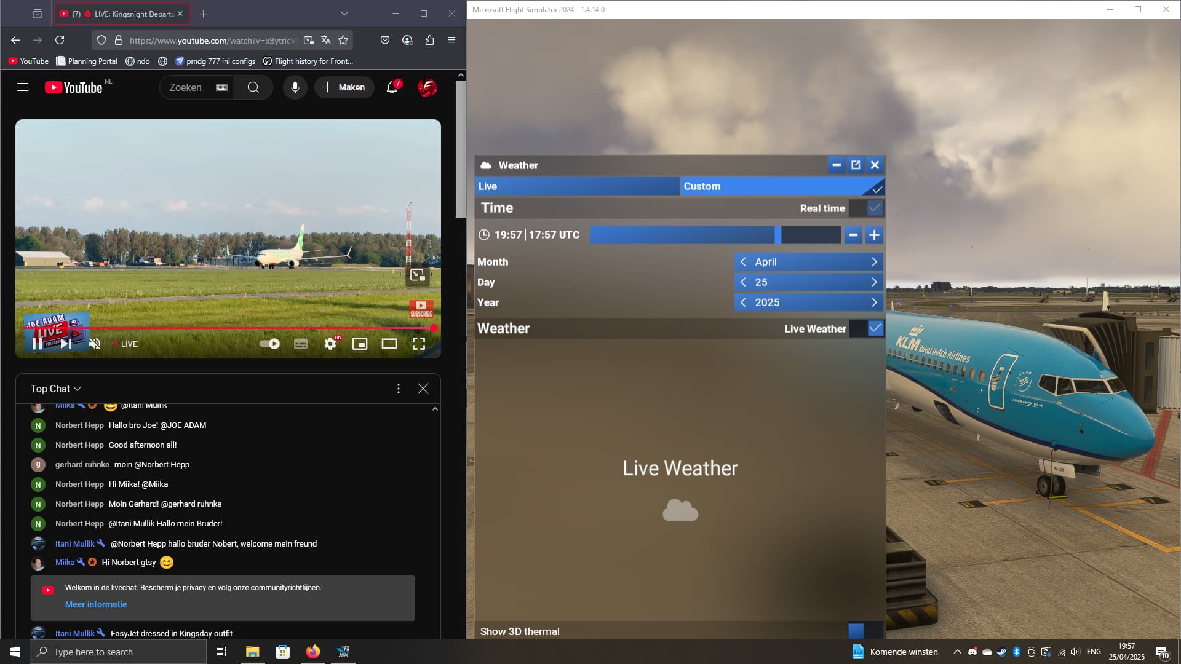Click the Subscribe watermark on video
1181x664 pixels.
coord(421,309)
